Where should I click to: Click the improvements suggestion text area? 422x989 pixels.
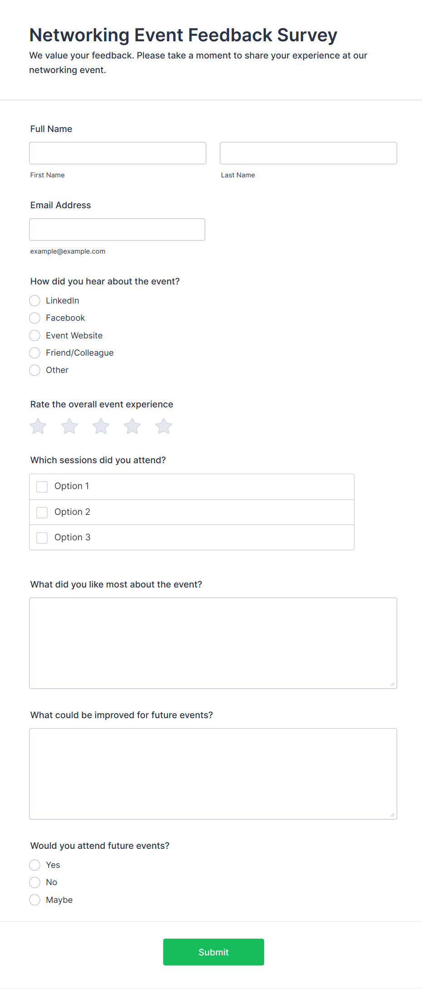click(212, 774)
